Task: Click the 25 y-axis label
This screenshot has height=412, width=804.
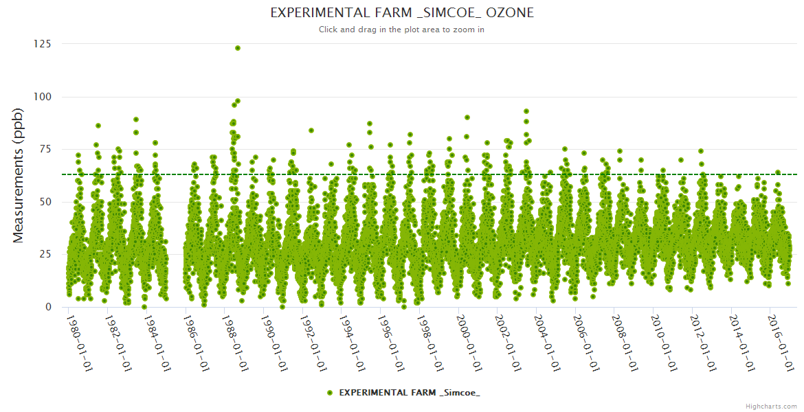Action: (45, 254)
